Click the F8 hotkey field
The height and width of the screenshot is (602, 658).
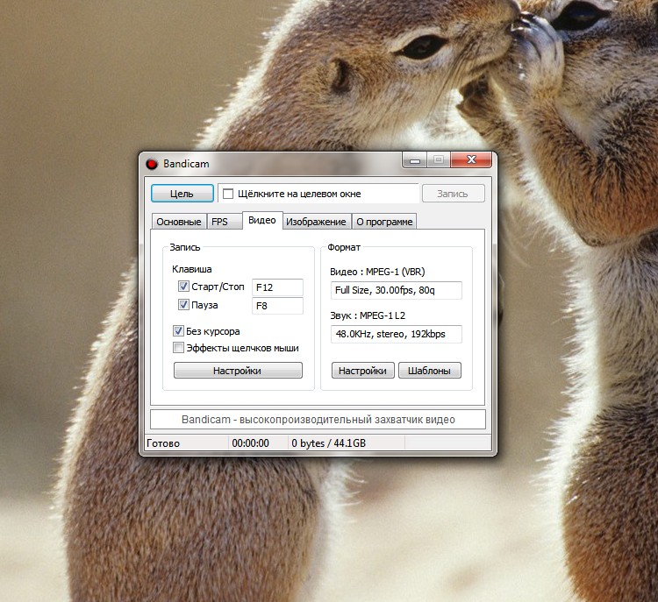click(277, 306)
